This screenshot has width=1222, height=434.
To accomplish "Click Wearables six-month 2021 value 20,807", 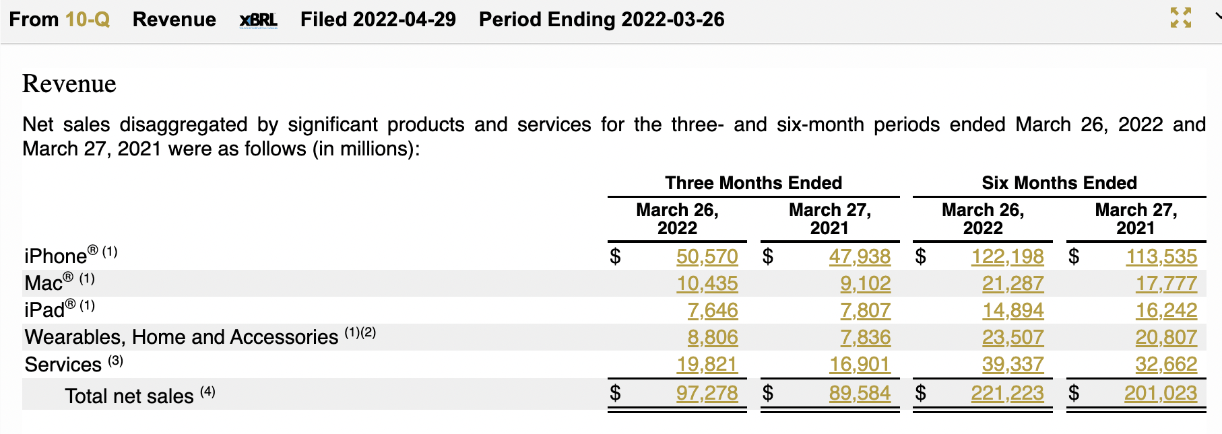I will pos(1165,337).
